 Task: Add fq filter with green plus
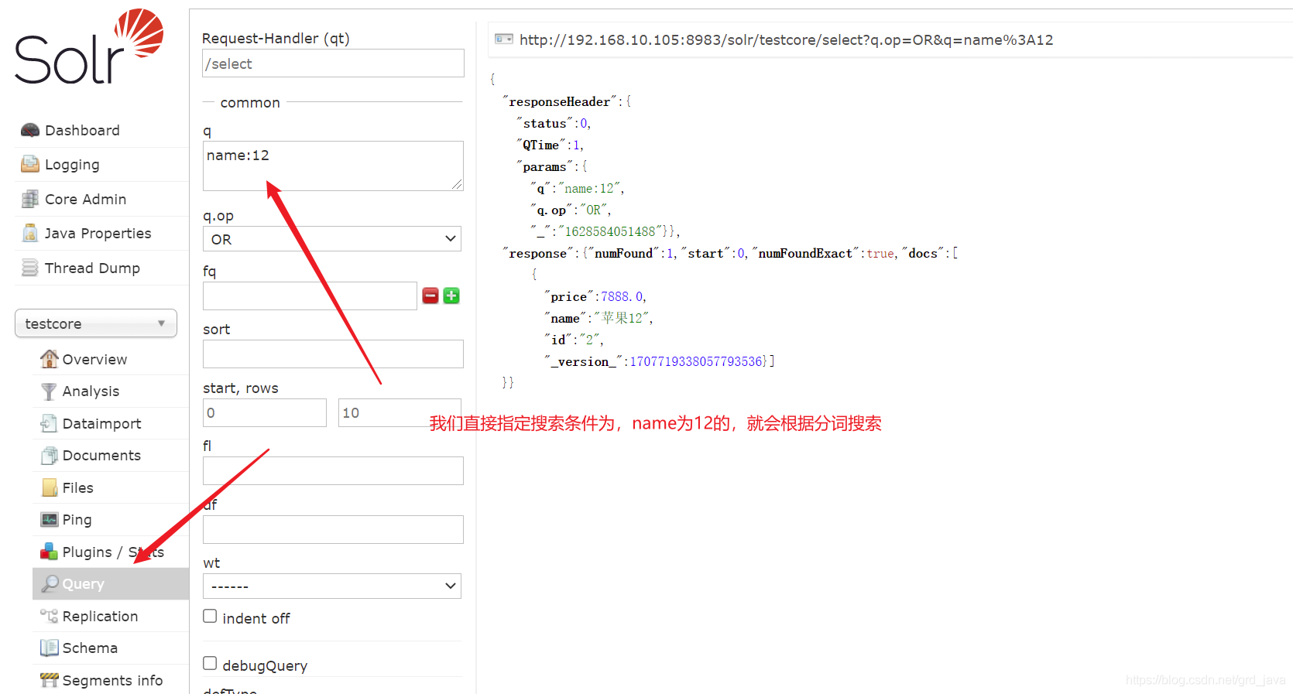coord(451,296)
